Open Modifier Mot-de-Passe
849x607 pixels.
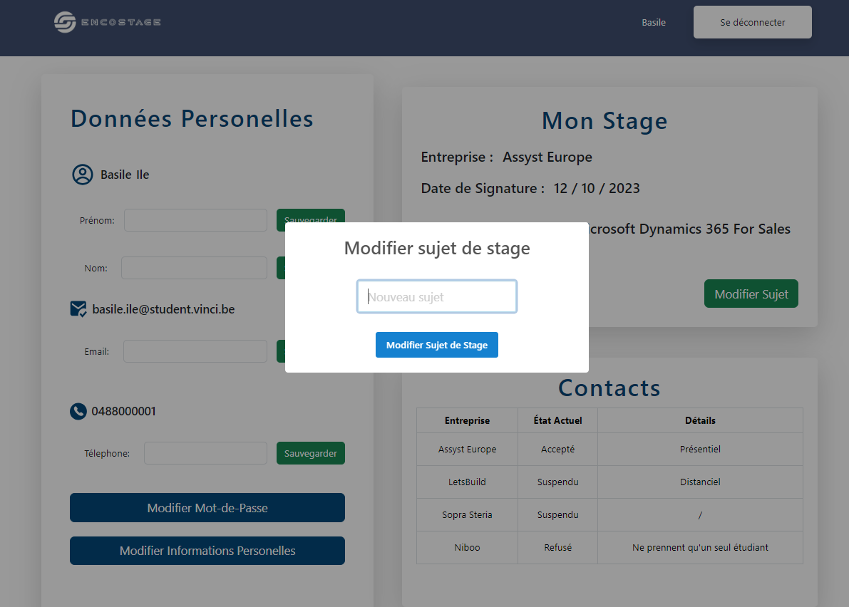tap(207, 507)
